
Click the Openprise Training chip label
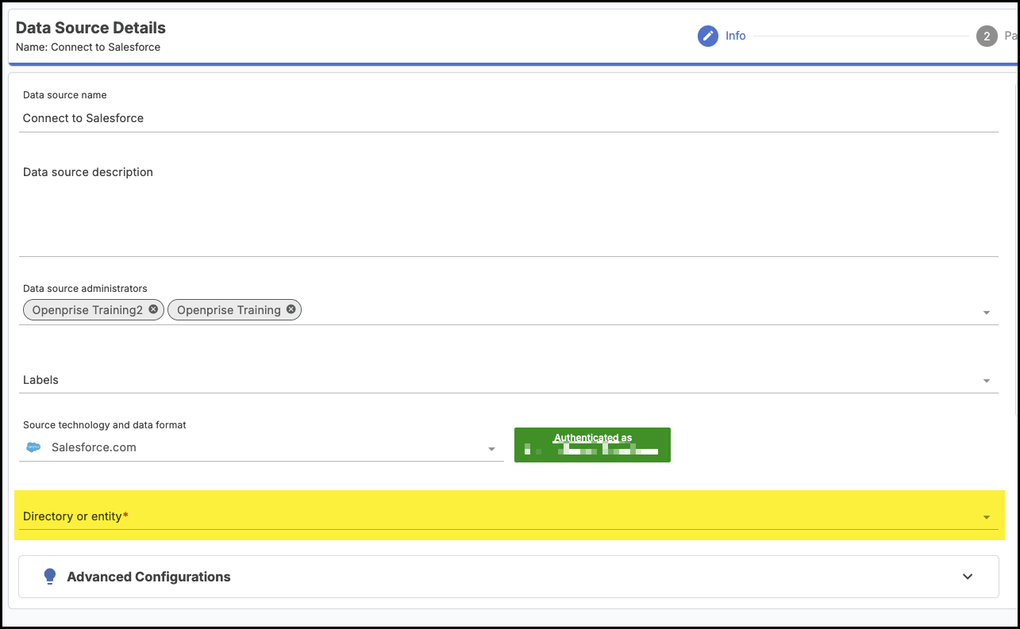pos(229,310)
